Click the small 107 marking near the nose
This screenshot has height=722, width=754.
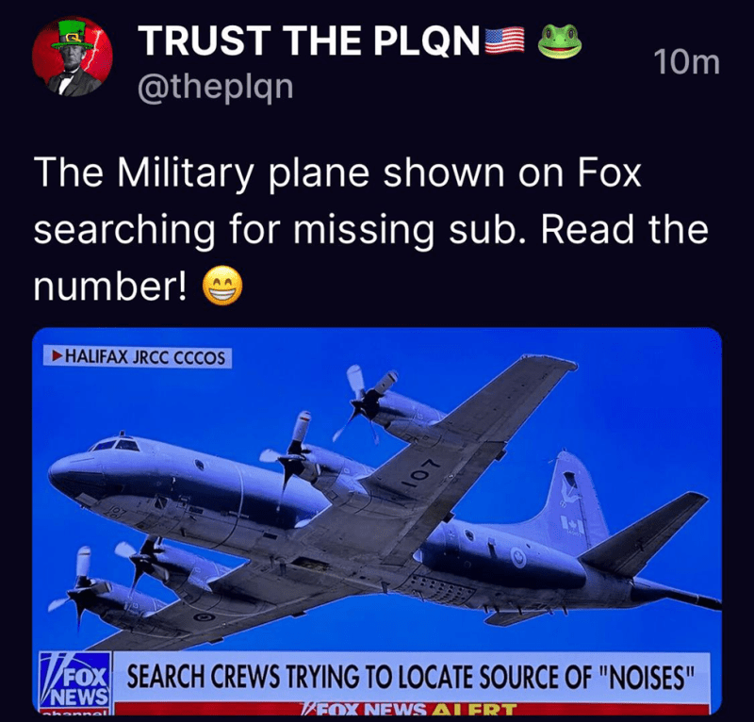point(119,511)
